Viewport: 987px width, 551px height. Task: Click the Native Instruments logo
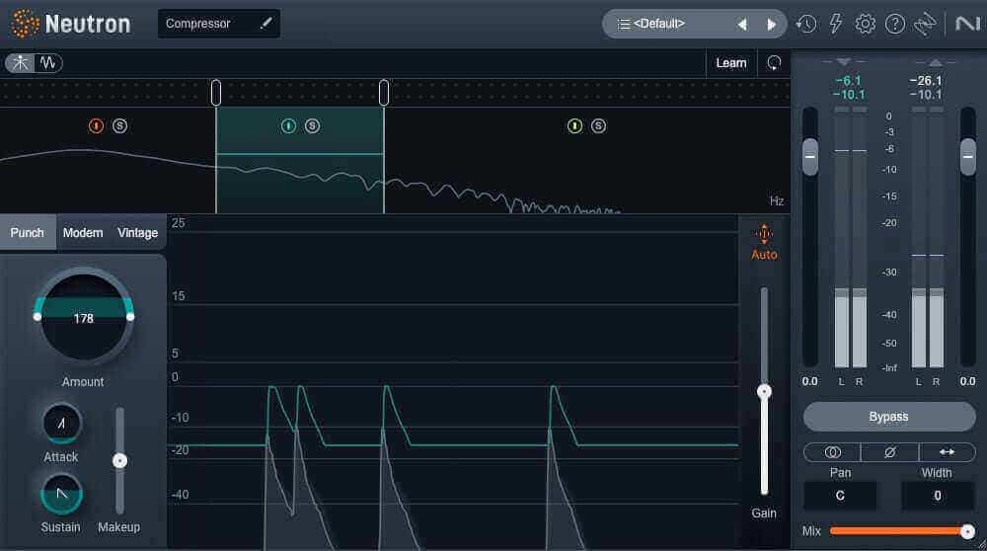(967, 24)
